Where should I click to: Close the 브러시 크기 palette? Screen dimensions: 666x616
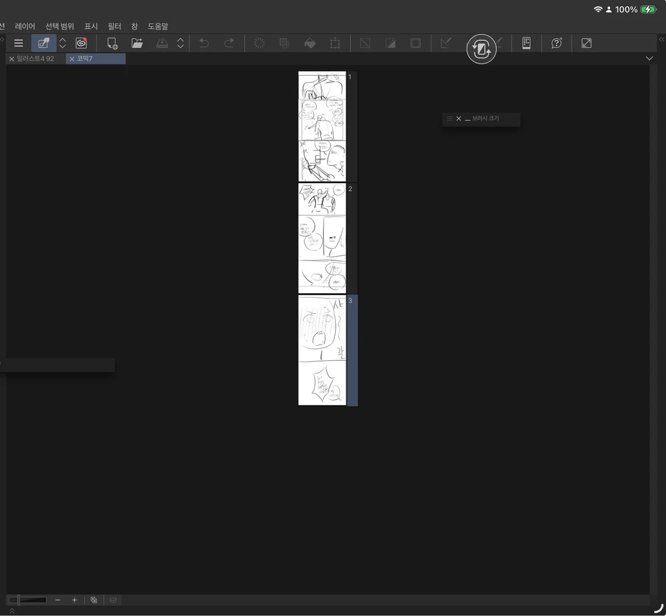pos(459,119)
